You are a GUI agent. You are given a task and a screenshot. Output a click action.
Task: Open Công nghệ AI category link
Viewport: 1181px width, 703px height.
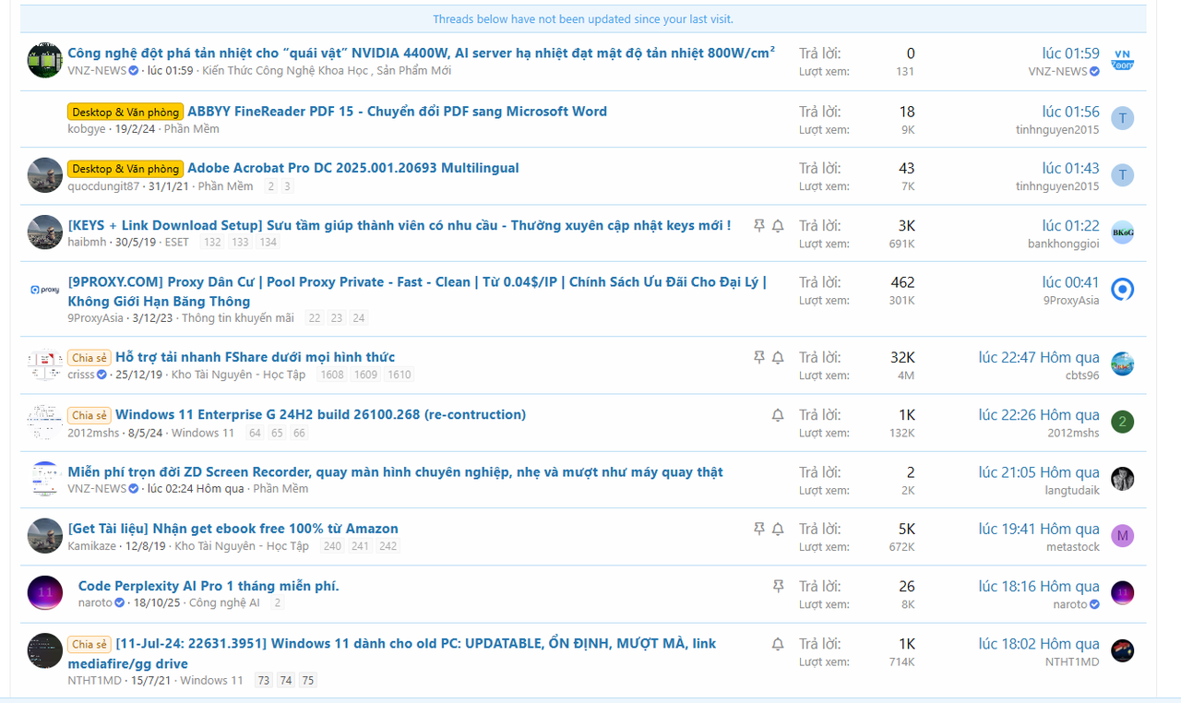[224, 603]
